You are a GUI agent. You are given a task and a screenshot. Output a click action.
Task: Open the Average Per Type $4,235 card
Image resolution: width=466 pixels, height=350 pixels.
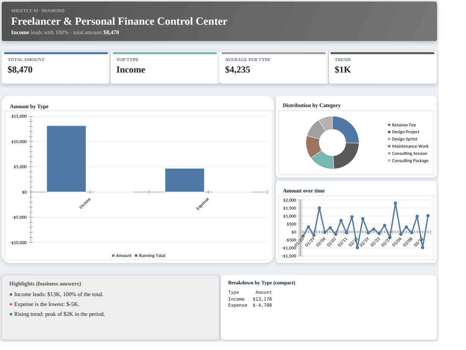point(273,68)
